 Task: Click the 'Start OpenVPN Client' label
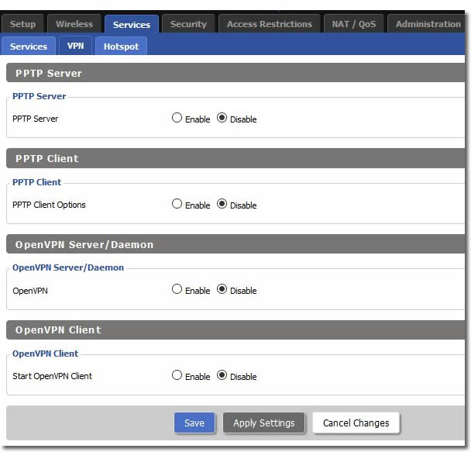click(52, 376)
